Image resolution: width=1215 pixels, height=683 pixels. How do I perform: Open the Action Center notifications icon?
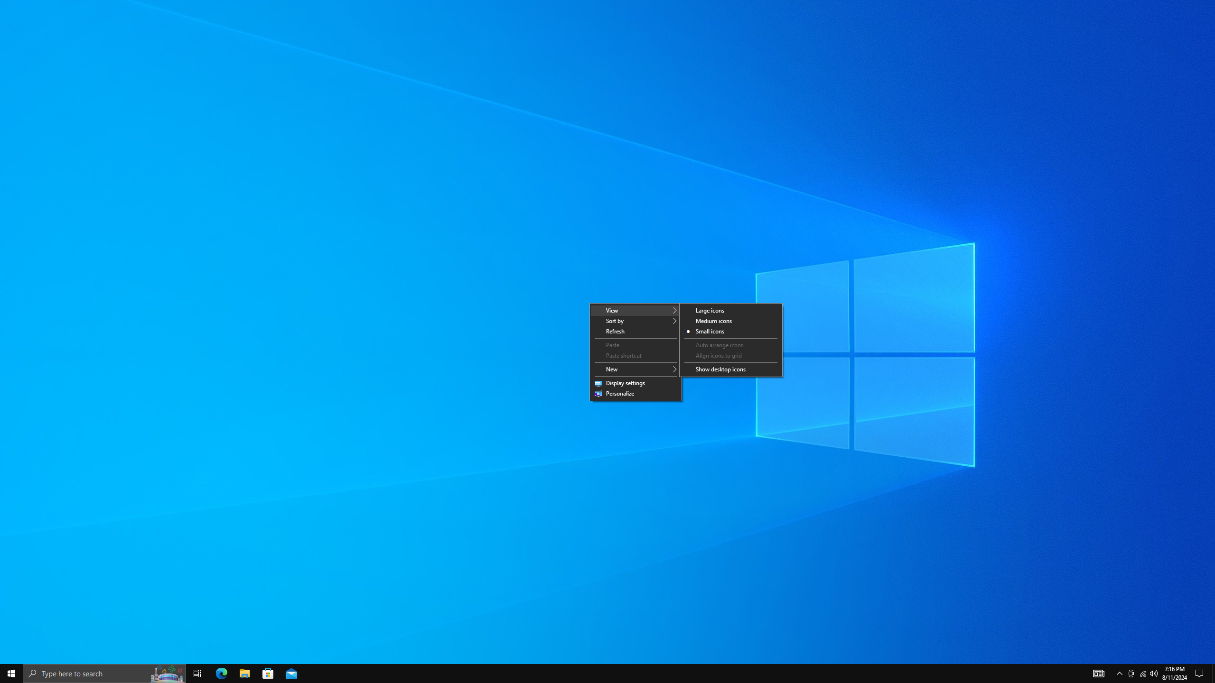click(x=1199, y=673)
